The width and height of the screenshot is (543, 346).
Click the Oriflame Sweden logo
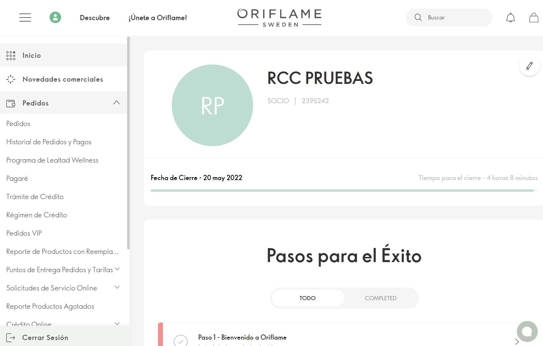(280, 18)
